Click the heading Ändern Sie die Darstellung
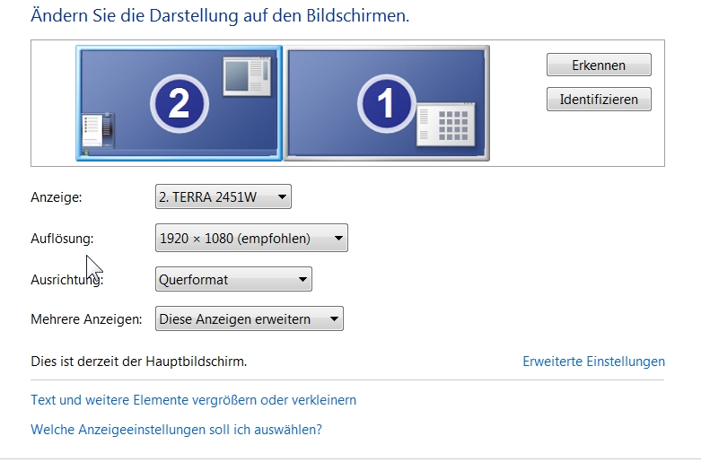The height and width of the screenshot is (462, 701). click(220, 15)
